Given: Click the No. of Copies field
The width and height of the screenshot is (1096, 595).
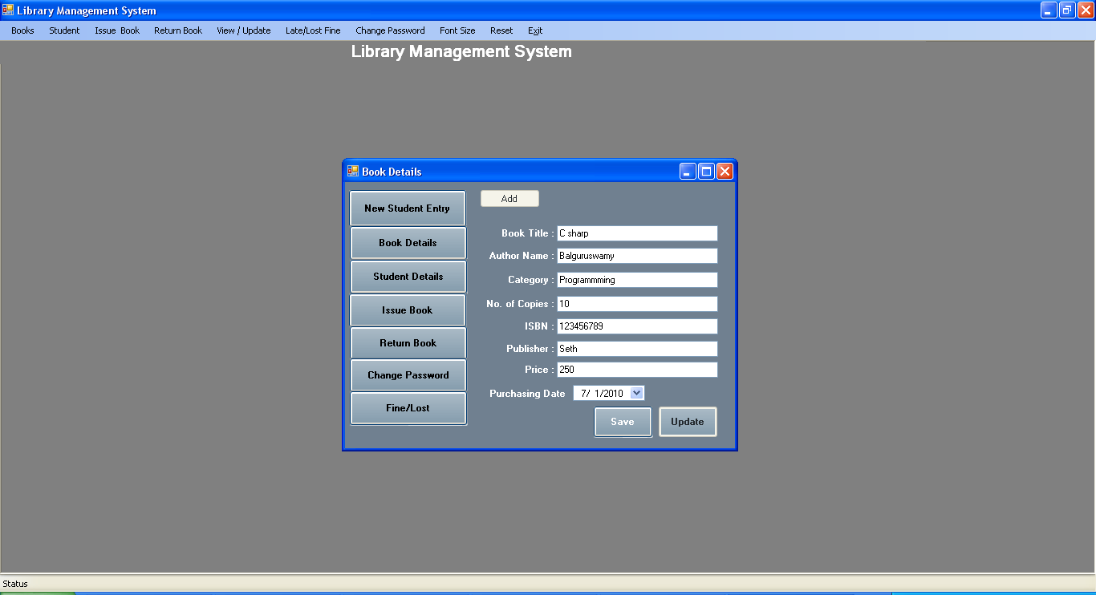Looking at the screenshot, I should click(637, 304).
